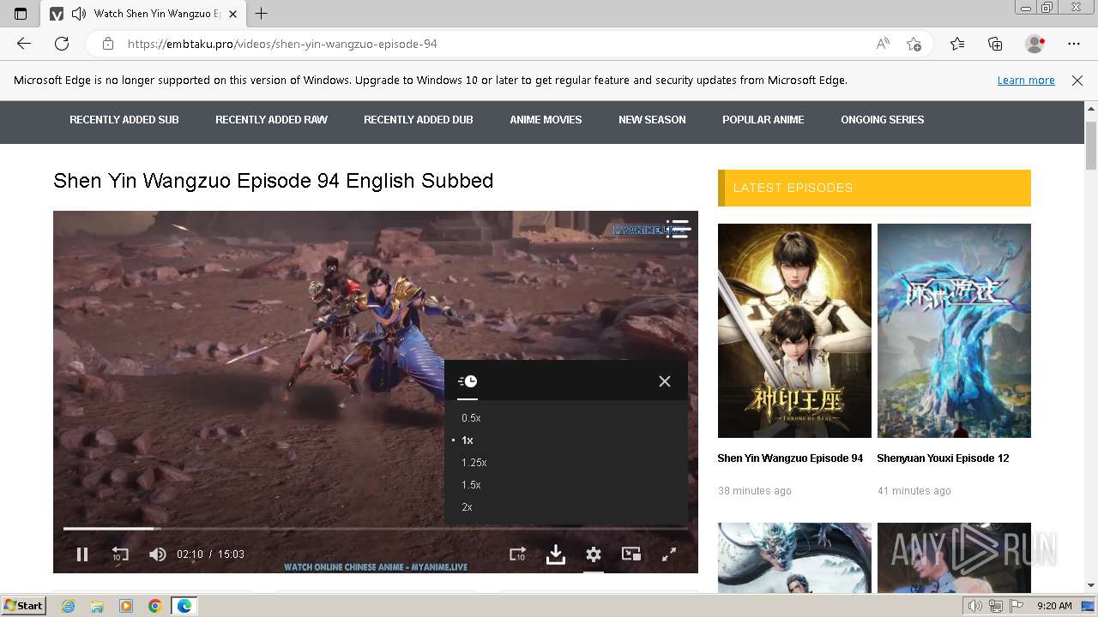Image resolution: width=1098 pixels, height=617 pixels.
Task: Set playback speed to 1.25x
Action: tap(474, 463)
